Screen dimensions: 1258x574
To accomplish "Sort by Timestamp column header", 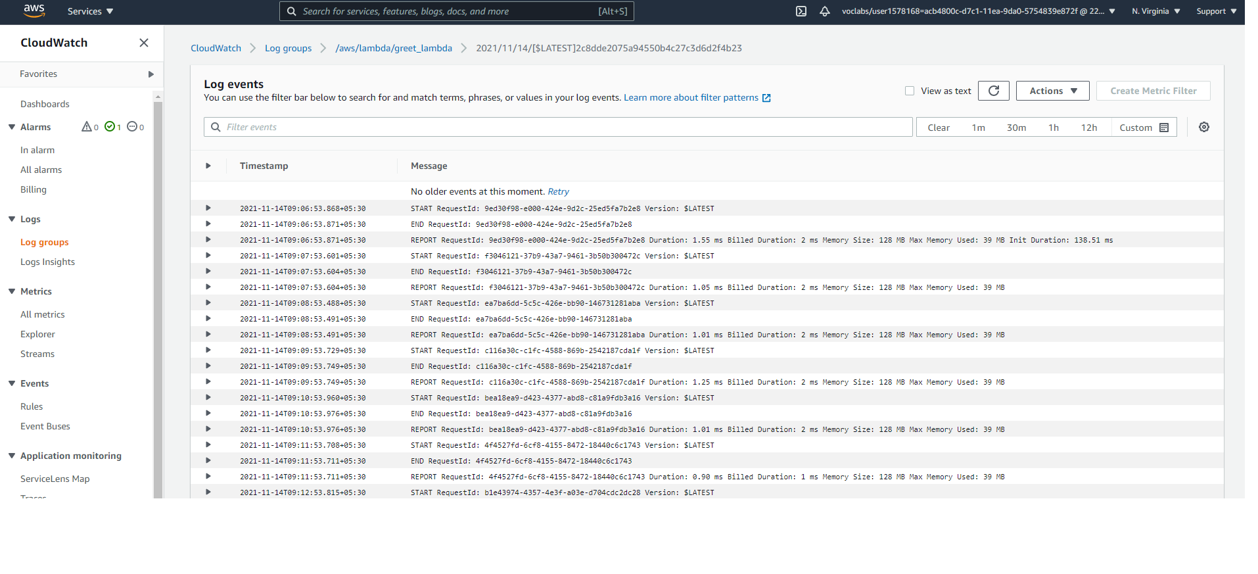I will (x=264, y=166).
